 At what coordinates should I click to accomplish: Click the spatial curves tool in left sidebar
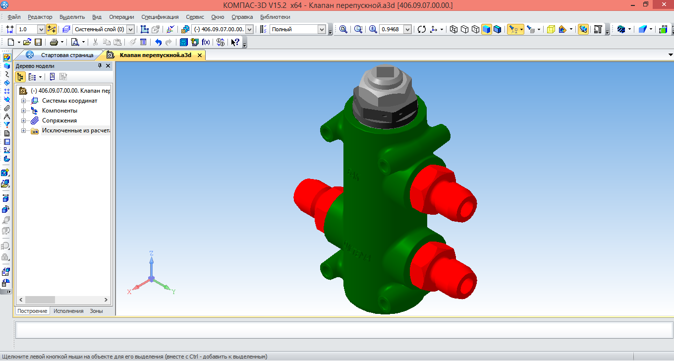click(x=6, y=74)
